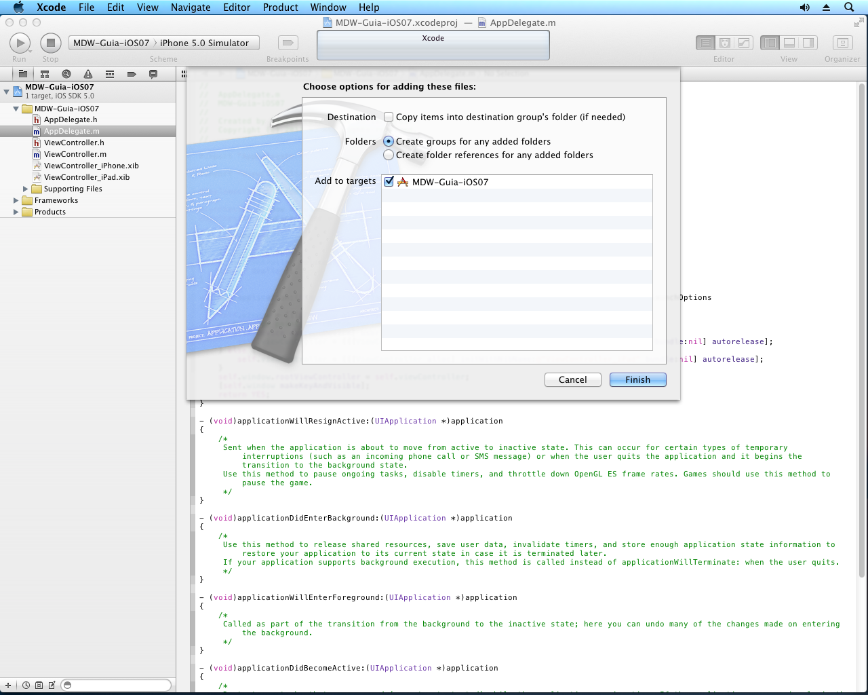The image size is (868, 695).
Task: Expand the Frameworks folder
Action: pos(16,200)
